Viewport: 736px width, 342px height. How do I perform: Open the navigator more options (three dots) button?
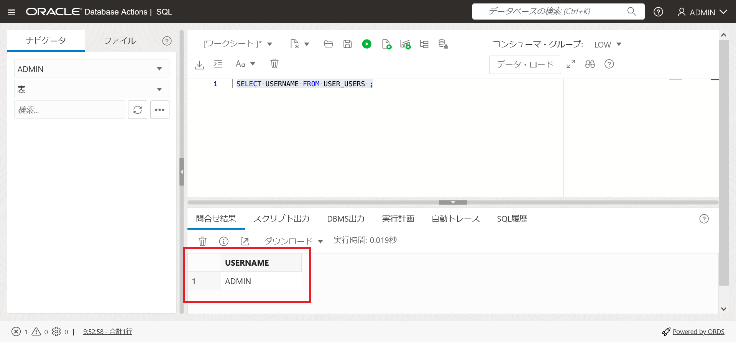pyautogui.click(x=160, y=110)
